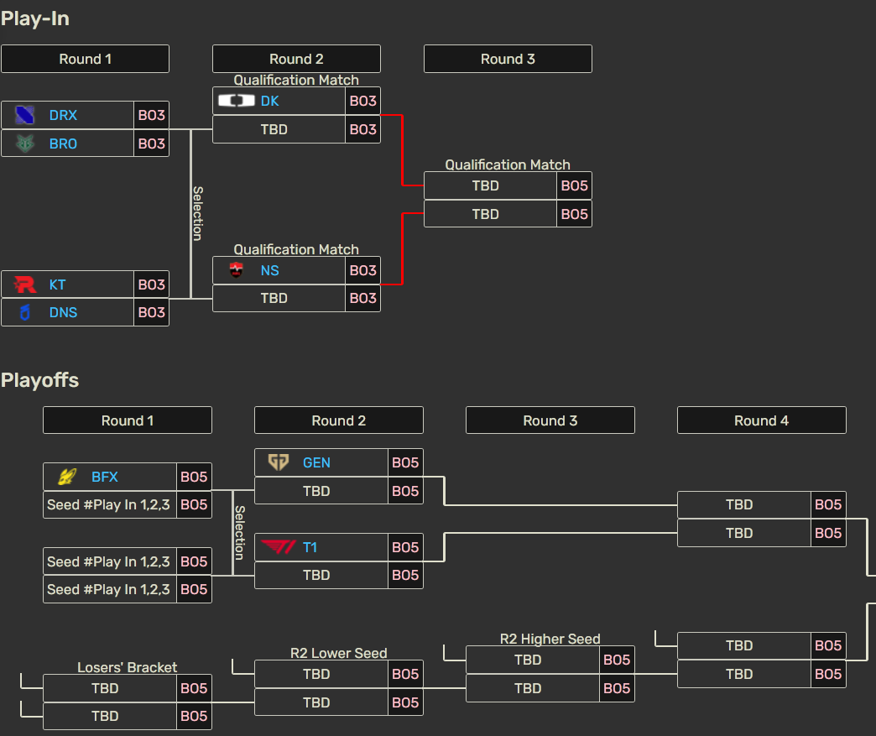This screenshot has width=876, height=736.
Task: Open the T1 team name link
Action: 309,546
